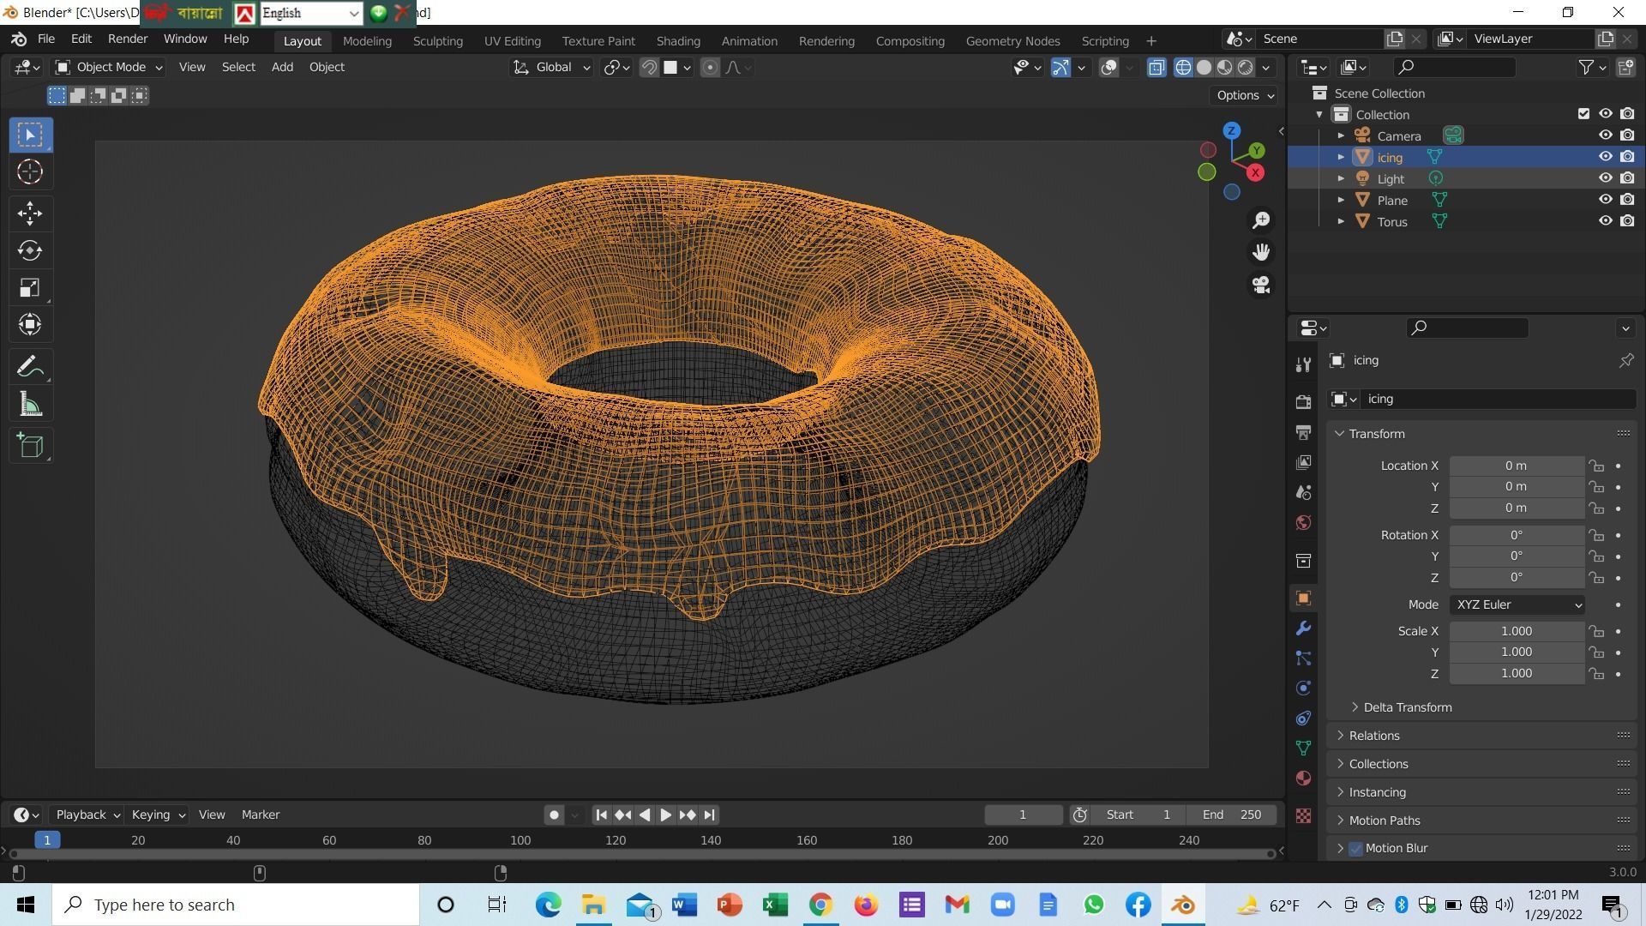Expand the Torus tree item arrow

(1341, 222)
